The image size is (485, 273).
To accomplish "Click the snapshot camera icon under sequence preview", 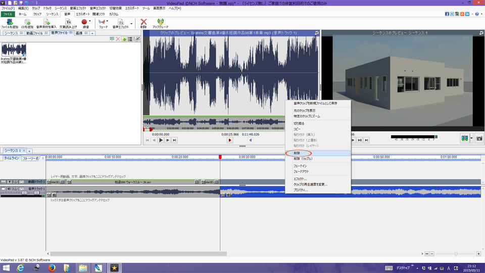I will (x=479, y=139).
